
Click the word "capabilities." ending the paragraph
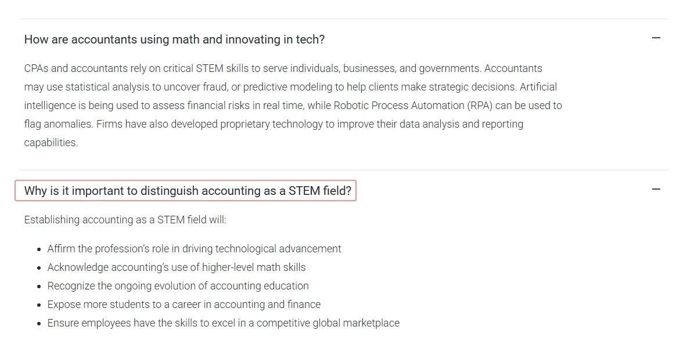pyautogui.click(x=51, y=143)
